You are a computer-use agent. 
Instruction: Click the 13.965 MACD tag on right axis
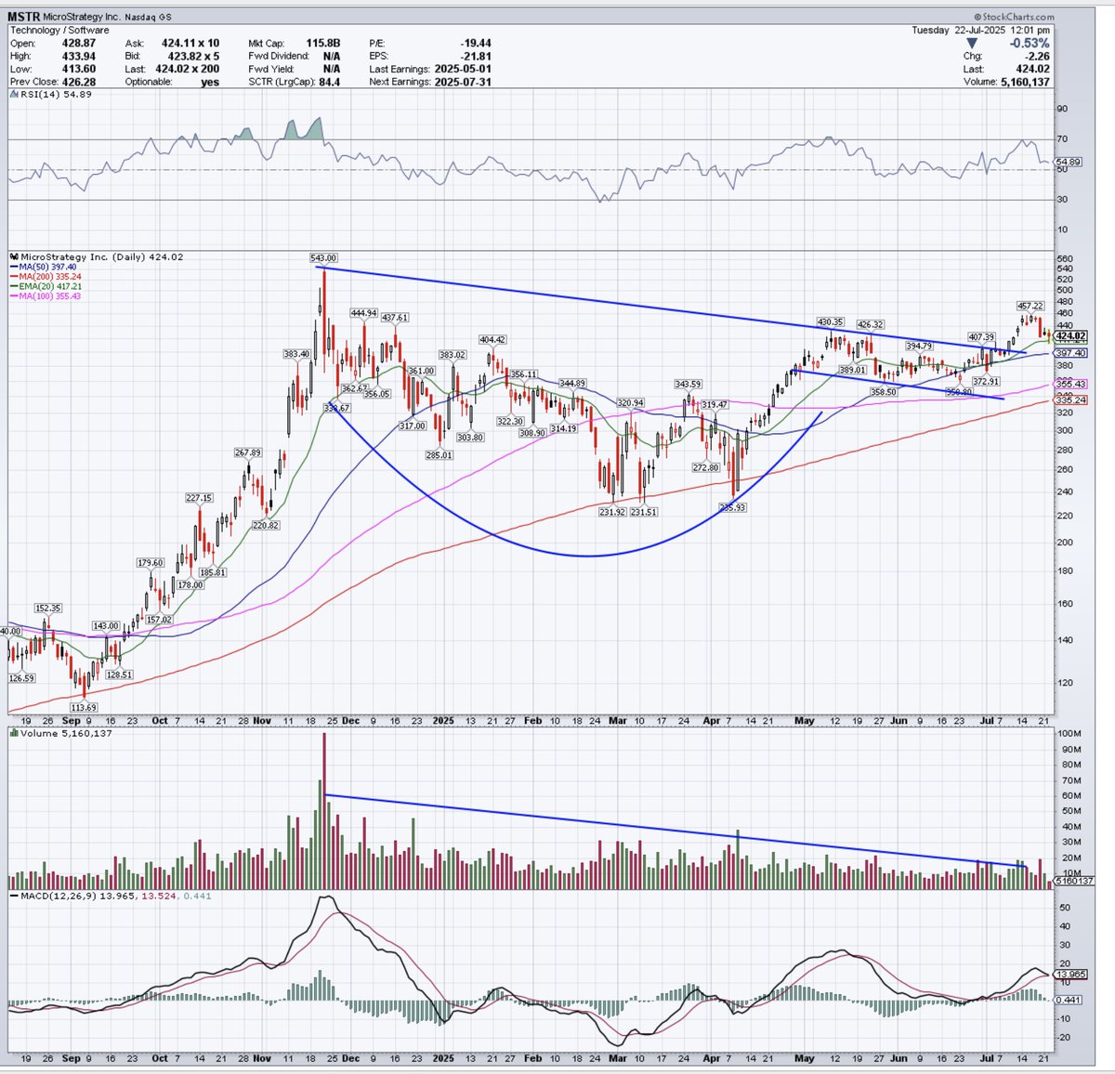pyautogui.click(x=1071, y=974)
